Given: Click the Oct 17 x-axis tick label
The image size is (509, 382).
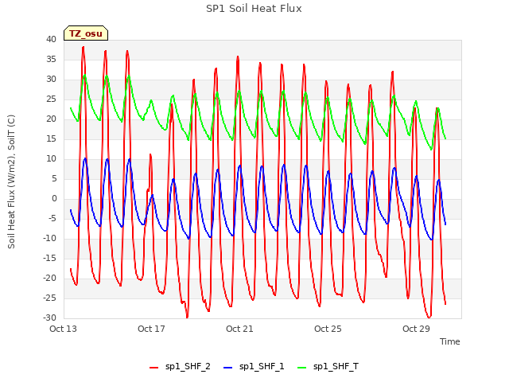Looking at the screenshot, I should click(x=151, y=329).
